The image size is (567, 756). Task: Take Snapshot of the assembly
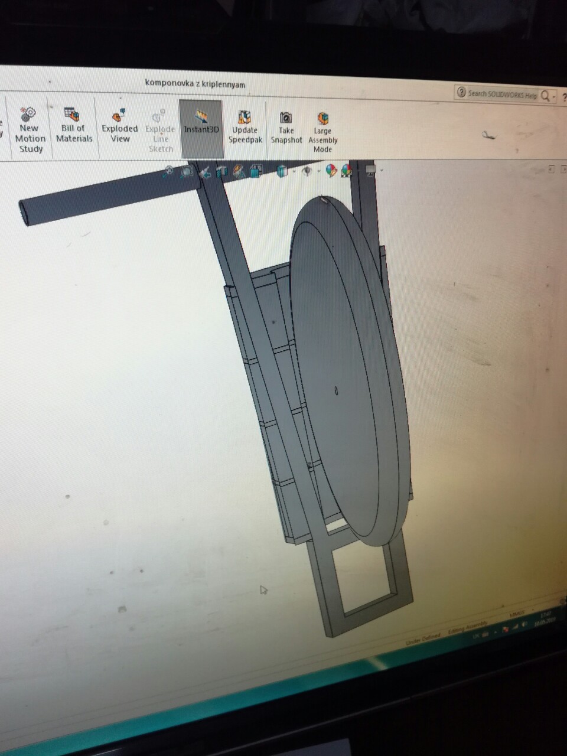[x=286, y=128]
